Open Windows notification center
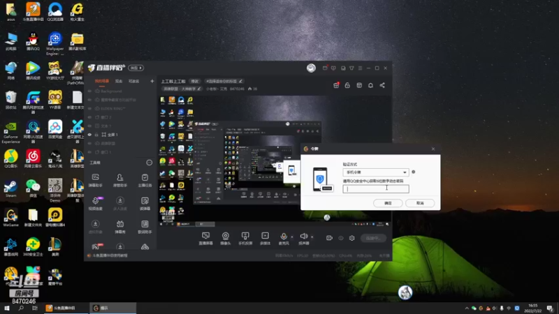The image size is (559, 314). coord(550,308)
